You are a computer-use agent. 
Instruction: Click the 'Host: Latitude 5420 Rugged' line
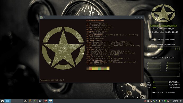(x=99, y=26)
